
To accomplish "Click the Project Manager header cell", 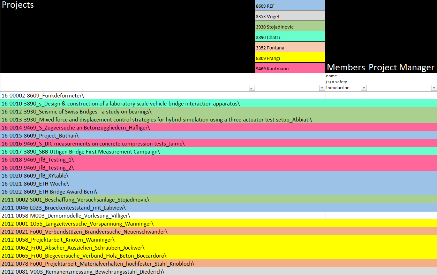I will [x=402, y=37].
